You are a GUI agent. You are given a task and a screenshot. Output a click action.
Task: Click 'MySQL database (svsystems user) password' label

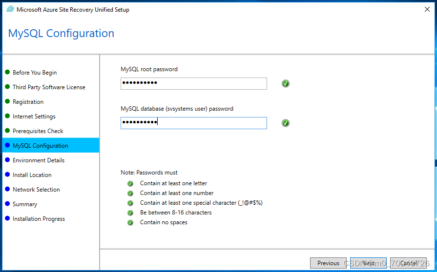click(177, 109)
